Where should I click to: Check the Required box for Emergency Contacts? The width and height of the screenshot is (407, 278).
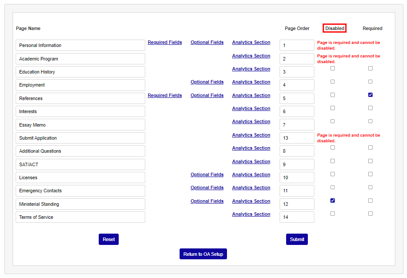coord(370,187)
